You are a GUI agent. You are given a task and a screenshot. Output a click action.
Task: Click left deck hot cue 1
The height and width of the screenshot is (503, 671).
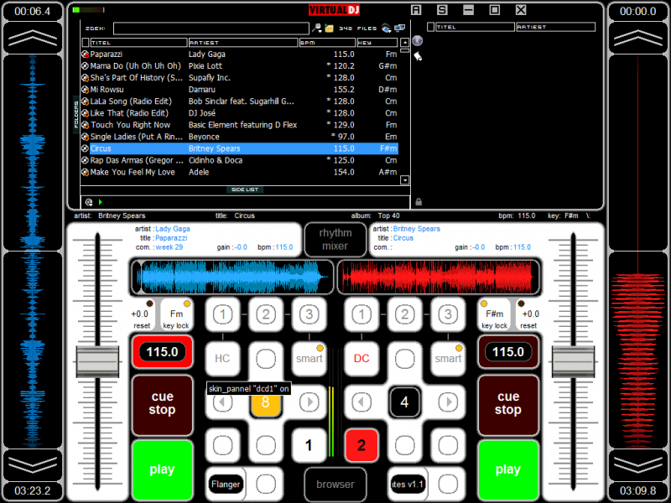click(222, 315)
